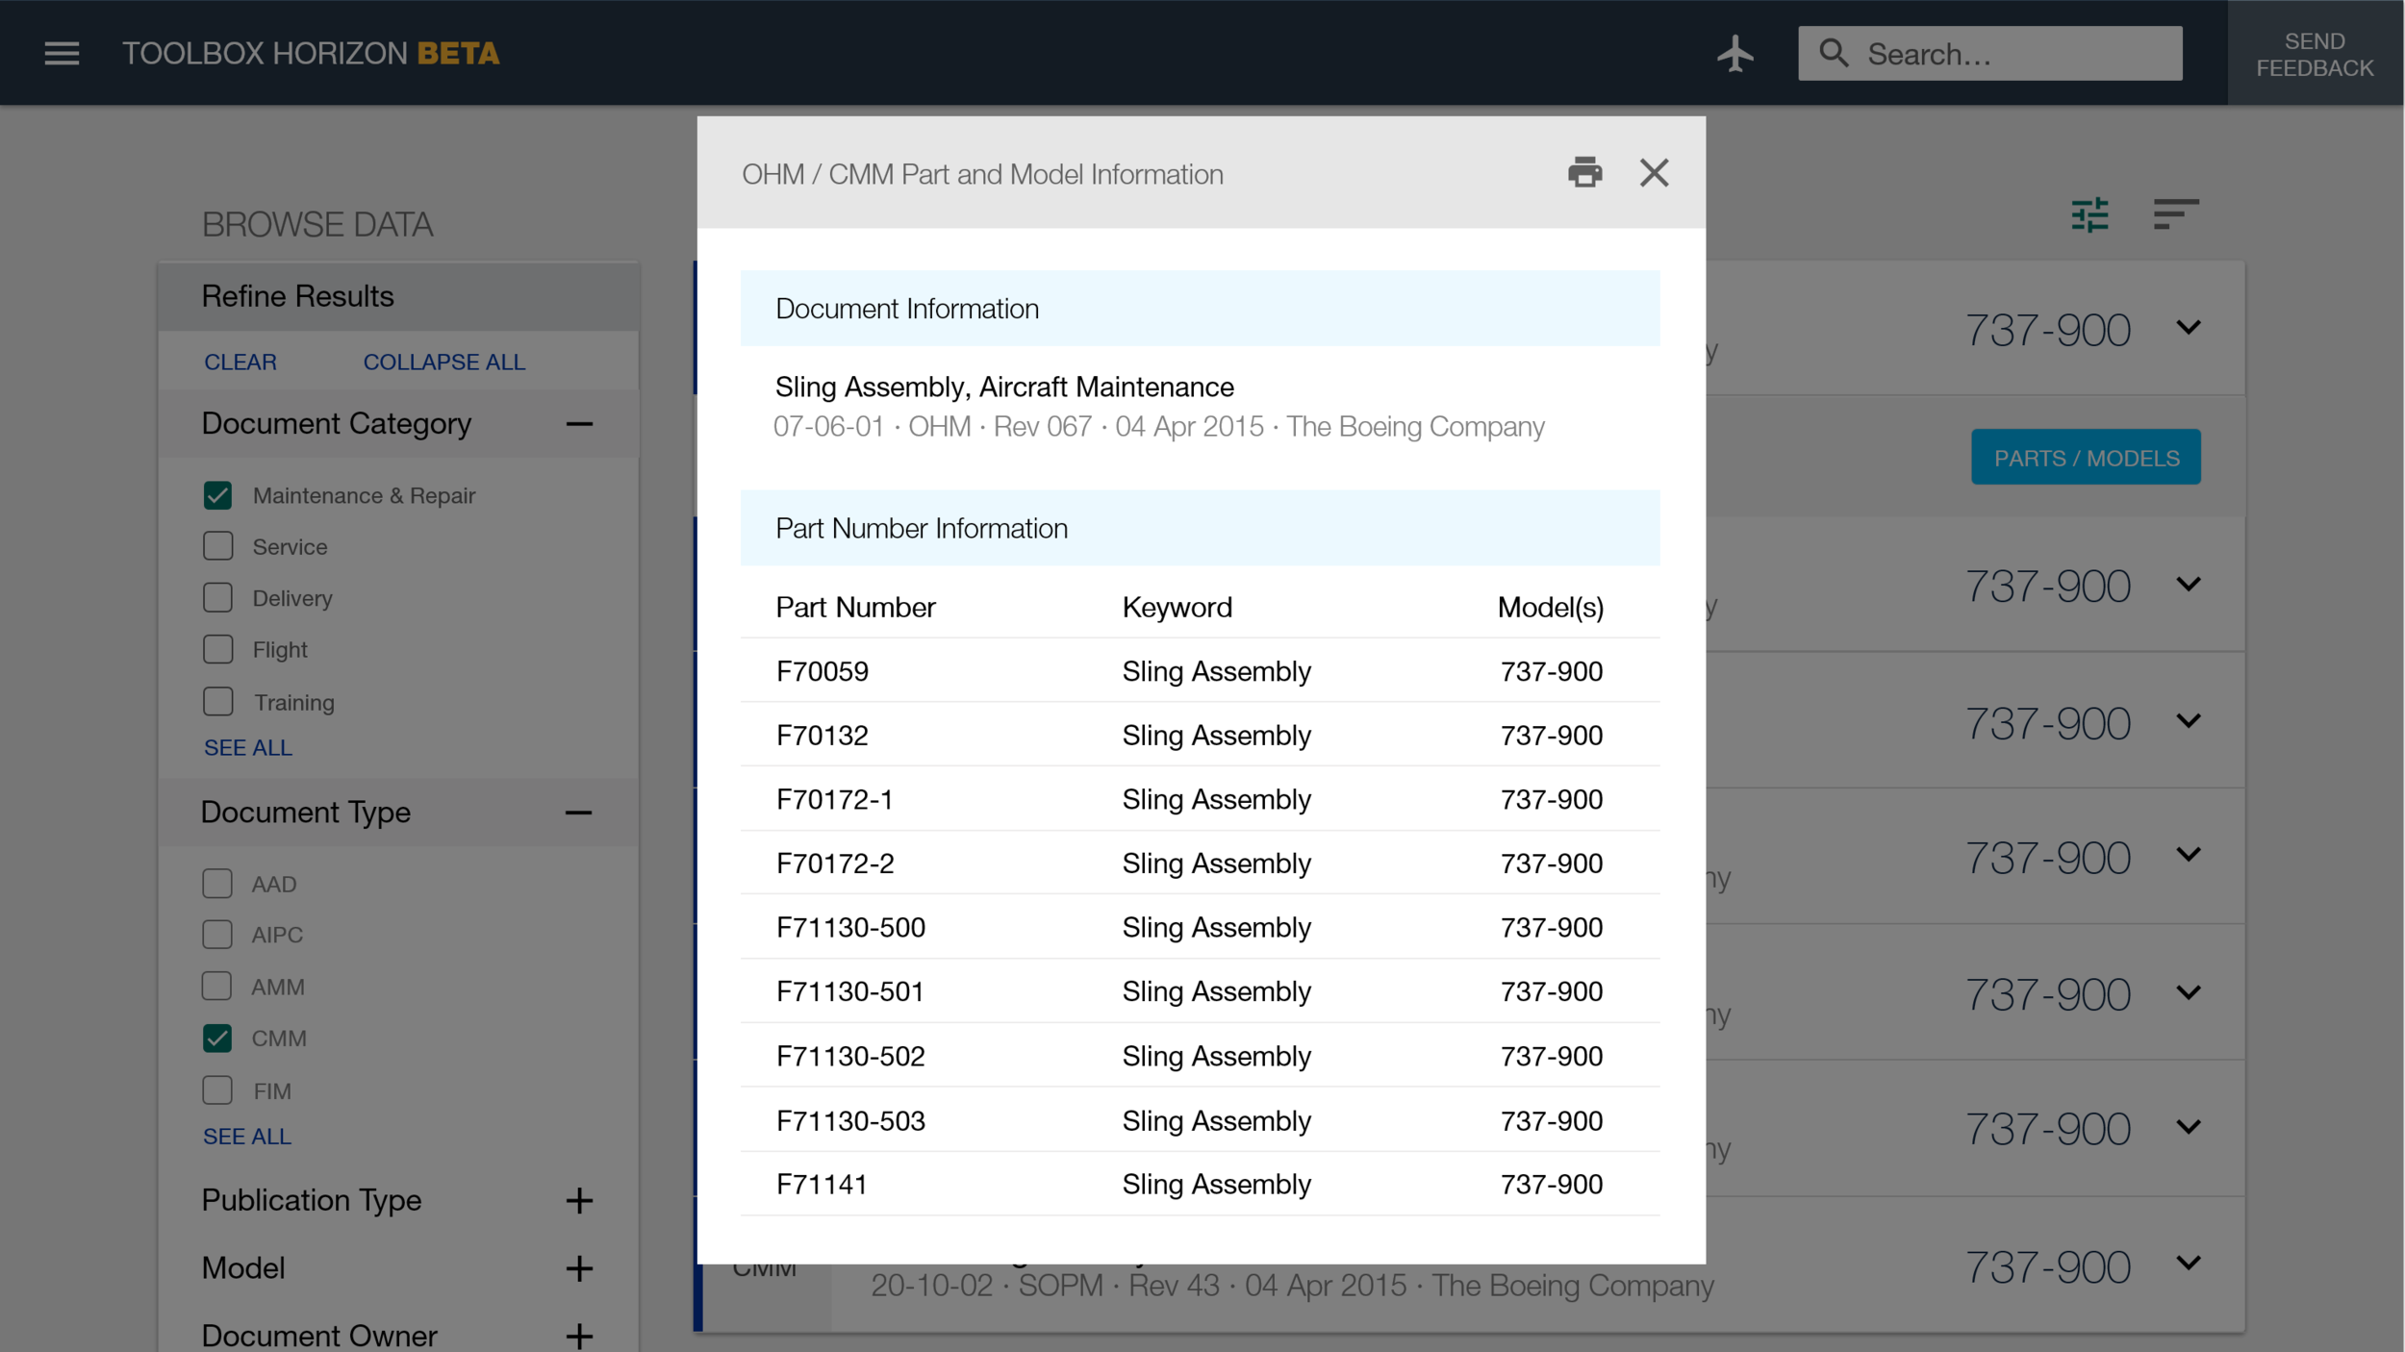Image resolution: width=2405 pixels, height=1352 pixels.
Task: Click Sling Assembly keyword in F70059 row
Action: pyautogui.click(x=1216, y=671)
